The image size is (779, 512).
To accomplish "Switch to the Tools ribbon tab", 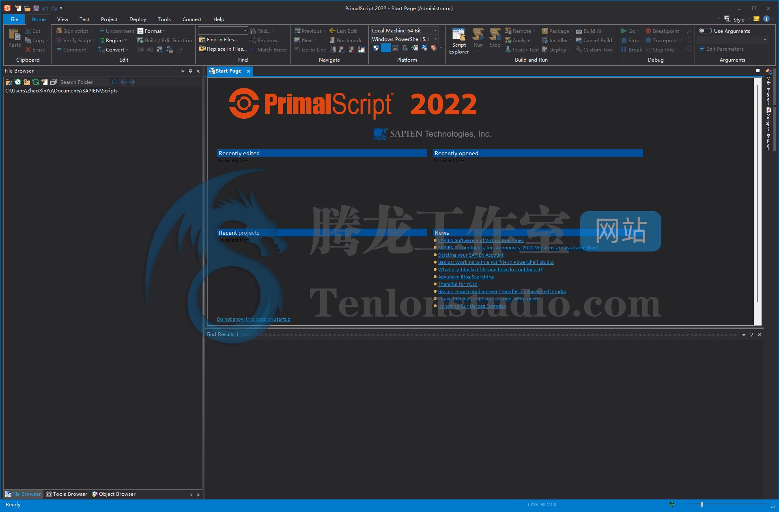I will tap(164, 19).
